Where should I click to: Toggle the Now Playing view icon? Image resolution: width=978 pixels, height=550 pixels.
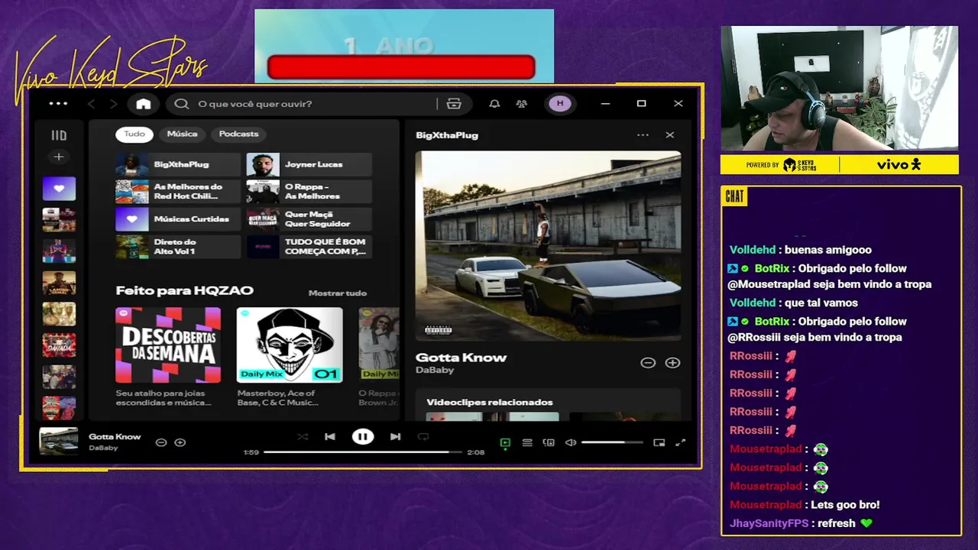pyautogui.click(x=505, y=442)
